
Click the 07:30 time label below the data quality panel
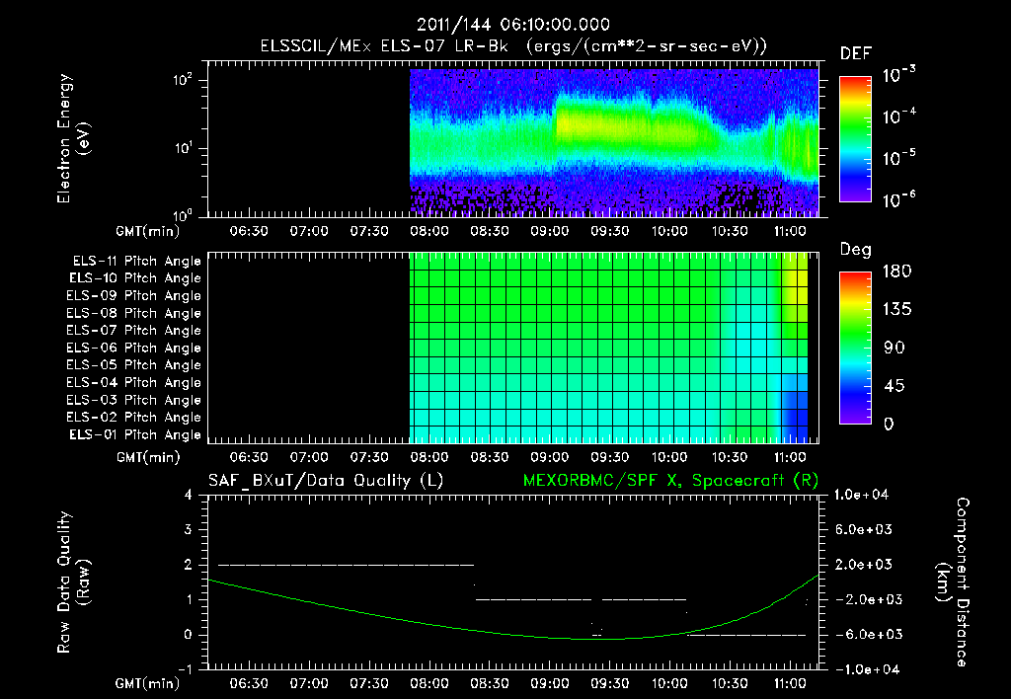(x=369, y=683)
